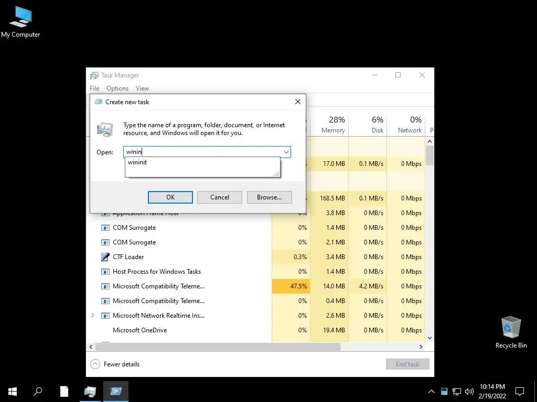Click the CTF Loader process icon
Viewport: 537px width, 402px height.
(105, 257)
